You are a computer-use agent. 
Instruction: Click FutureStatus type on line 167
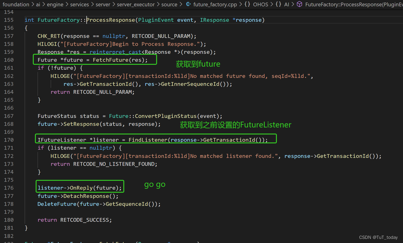pyautogui.click(x=57, y=116)
